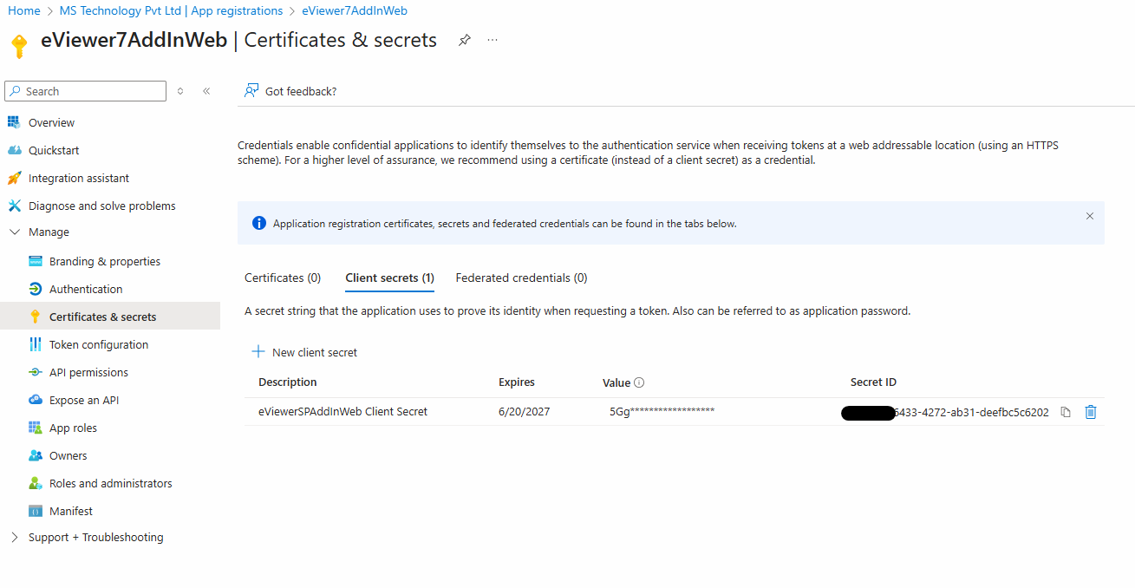Create a new client secret
1135x588 pixels.
point(303,351)
